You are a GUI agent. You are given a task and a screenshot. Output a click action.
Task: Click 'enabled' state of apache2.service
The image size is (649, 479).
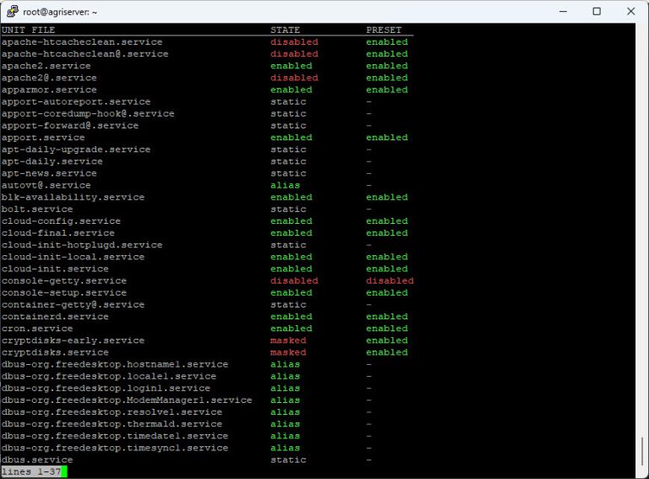pos(292,66)
